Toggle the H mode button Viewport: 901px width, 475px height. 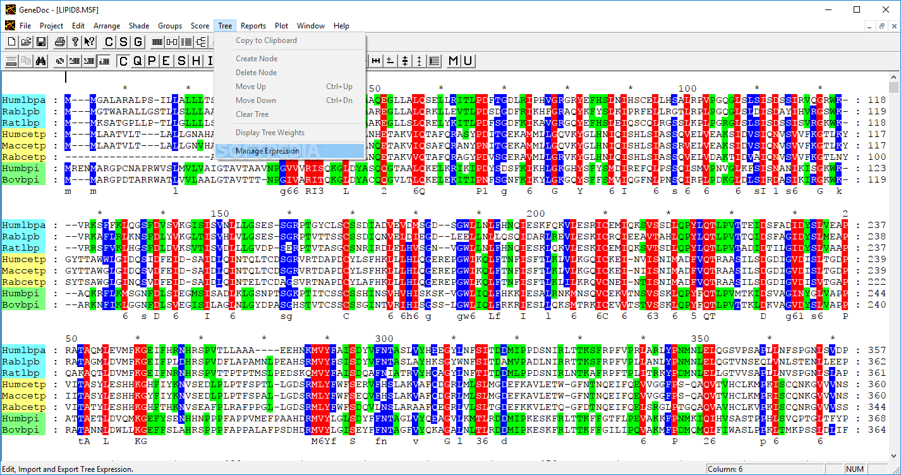196,61
